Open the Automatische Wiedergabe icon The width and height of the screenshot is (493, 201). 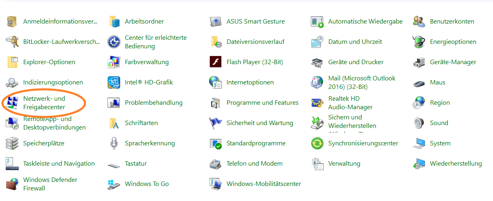[x=317, y=22]
